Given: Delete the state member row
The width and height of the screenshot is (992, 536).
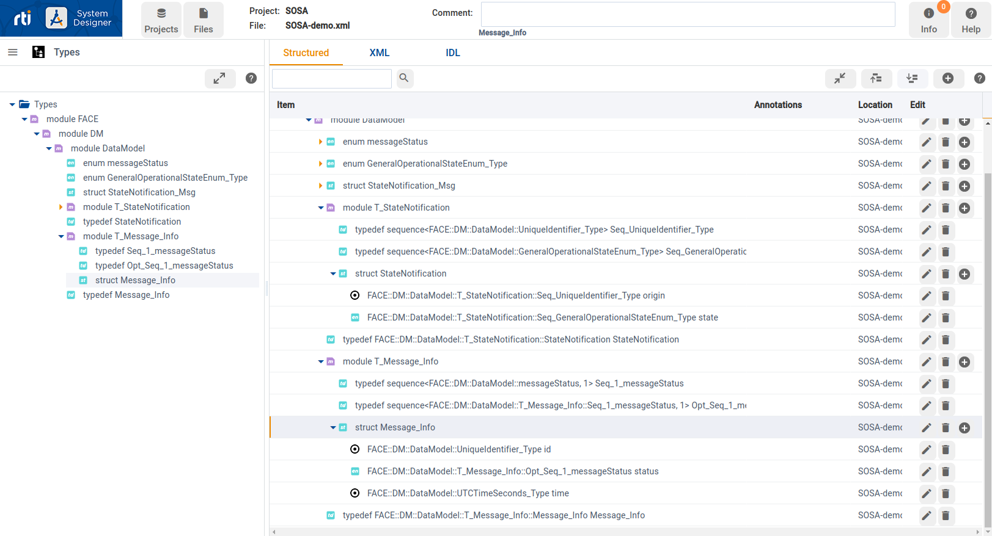Looking at the screenshot, I should pyautogui.click(x=946, y=318).
